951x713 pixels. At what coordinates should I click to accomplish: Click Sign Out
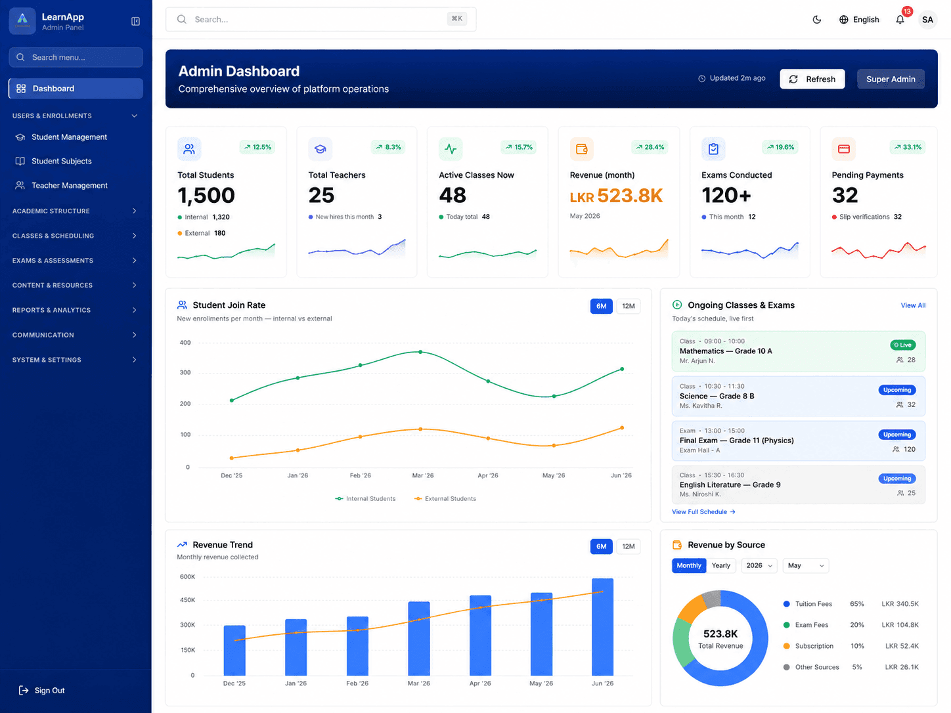[42, 691]
